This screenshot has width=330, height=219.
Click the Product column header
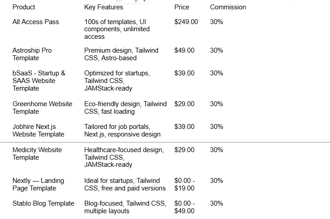pos(24,7)
